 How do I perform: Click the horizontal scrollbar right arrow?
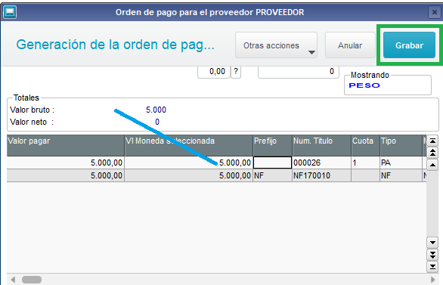pyautogui.click(x=432, y=280)
